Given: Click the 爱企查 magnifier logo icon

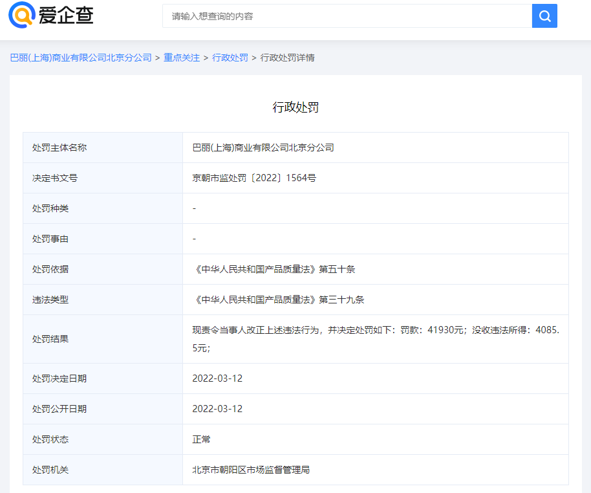Looking at the screenshot, I should coord(22,15).
